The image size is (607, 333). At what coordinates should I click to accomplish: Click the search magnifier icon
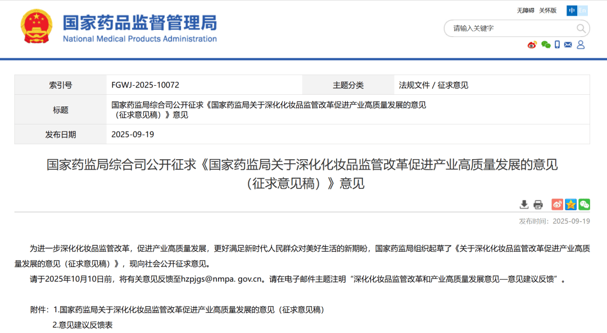point(582,29)
